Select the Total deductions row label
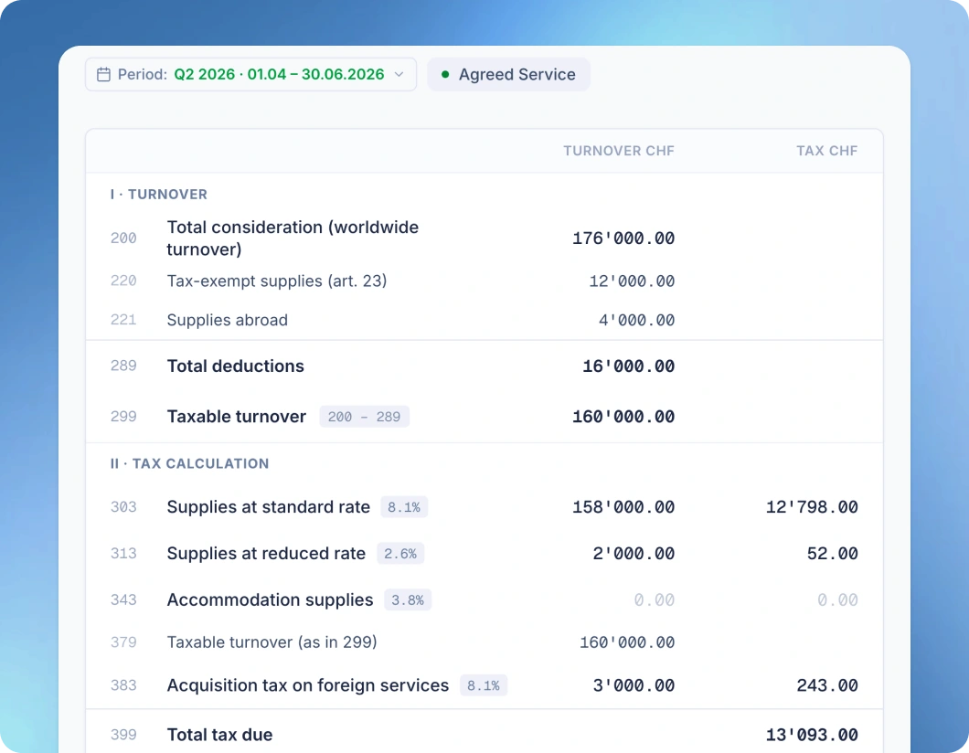Viewport: 969px width, 753px height. coord(236,366)
